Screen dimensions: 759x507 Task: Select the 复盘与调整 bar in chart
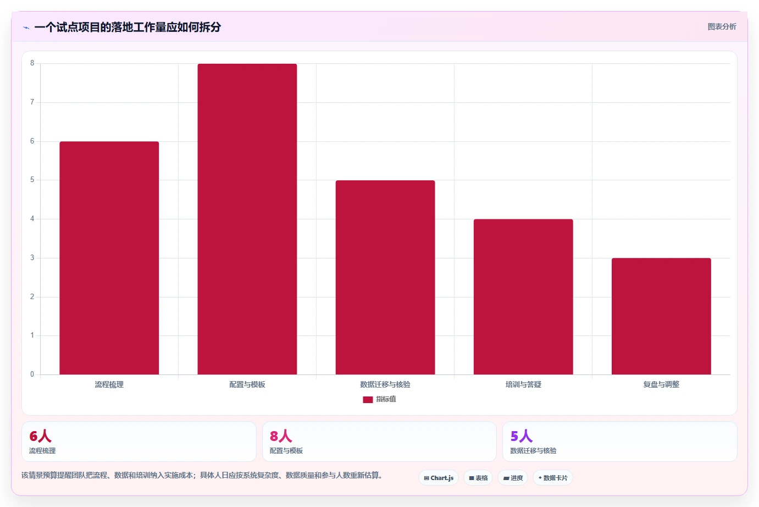[x=661, y=316]
